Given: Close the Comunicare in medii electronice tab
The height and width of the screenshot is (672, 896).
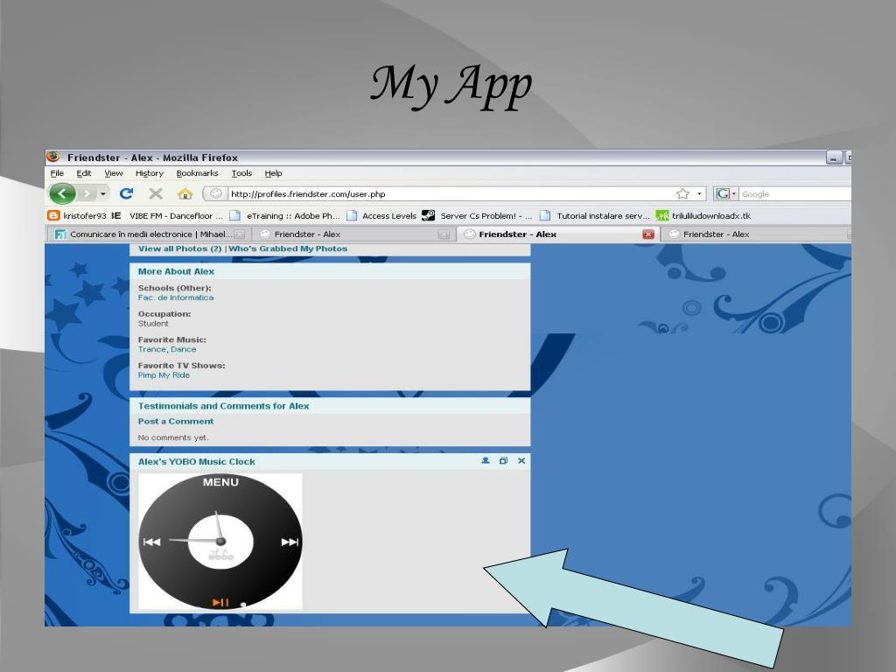Looking at the screenshot, I should pyautogui.click(x=240, y=234).
